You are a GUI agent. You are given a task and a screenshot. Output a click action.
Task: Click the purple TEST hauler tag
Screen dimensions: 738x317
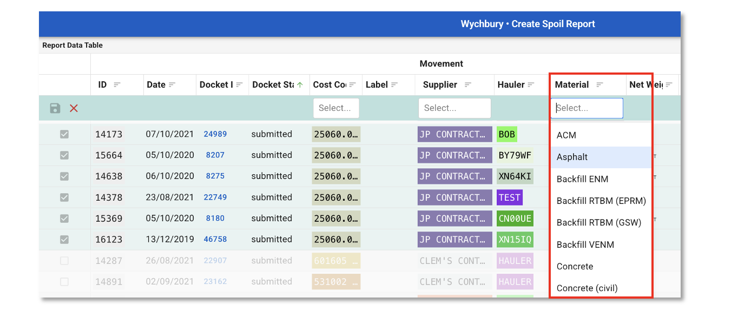509,197
